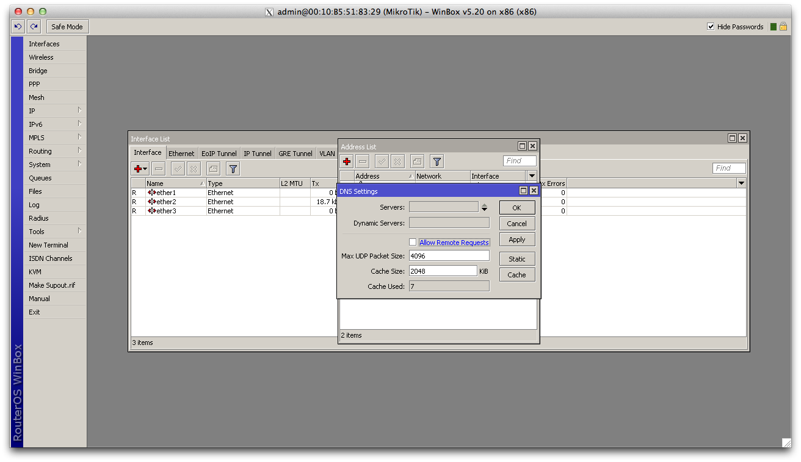Open the Static DNS entries button
The height and width of the screenshot is (462, 801).
point(516,259)
